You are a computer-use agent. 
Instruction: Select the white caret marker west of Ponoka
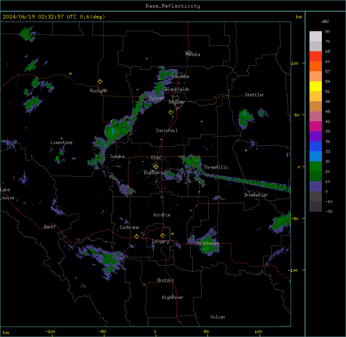147,59
